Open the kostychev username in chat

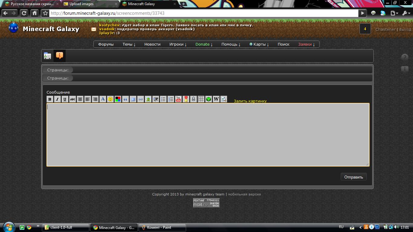click(109, 25)
